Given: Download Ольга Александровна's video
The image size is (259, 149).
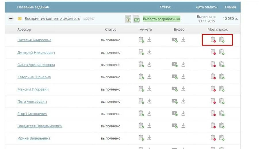Looking at the screenshot, I should coord(183,64).
